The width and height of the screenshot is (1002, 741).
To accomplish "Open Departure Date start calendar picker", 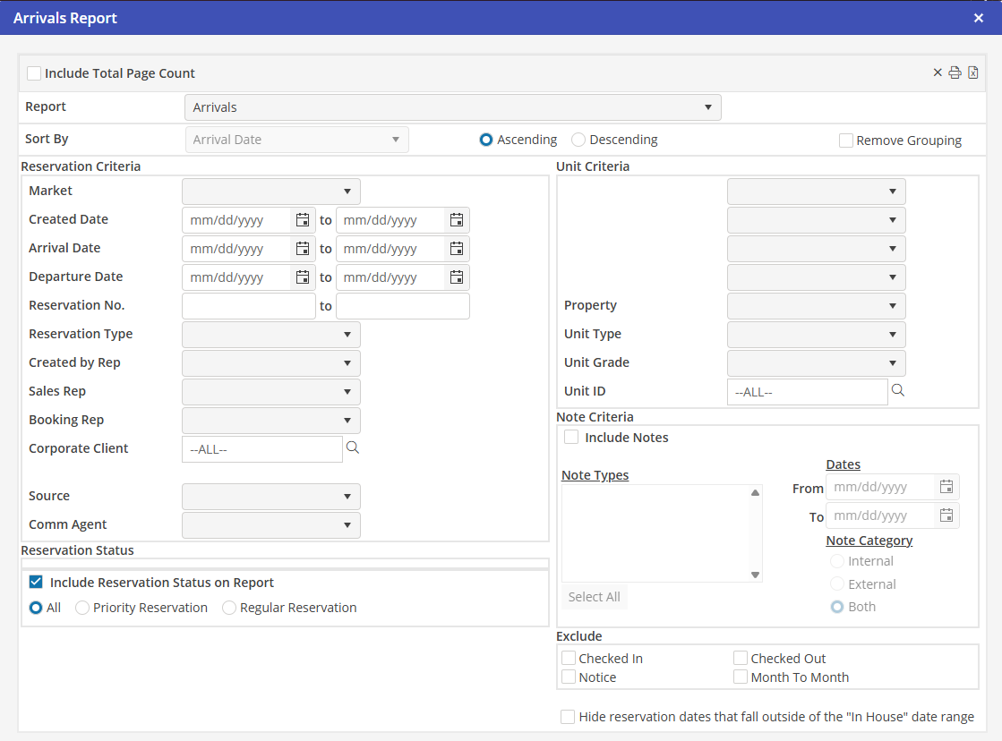I will 303,277.
